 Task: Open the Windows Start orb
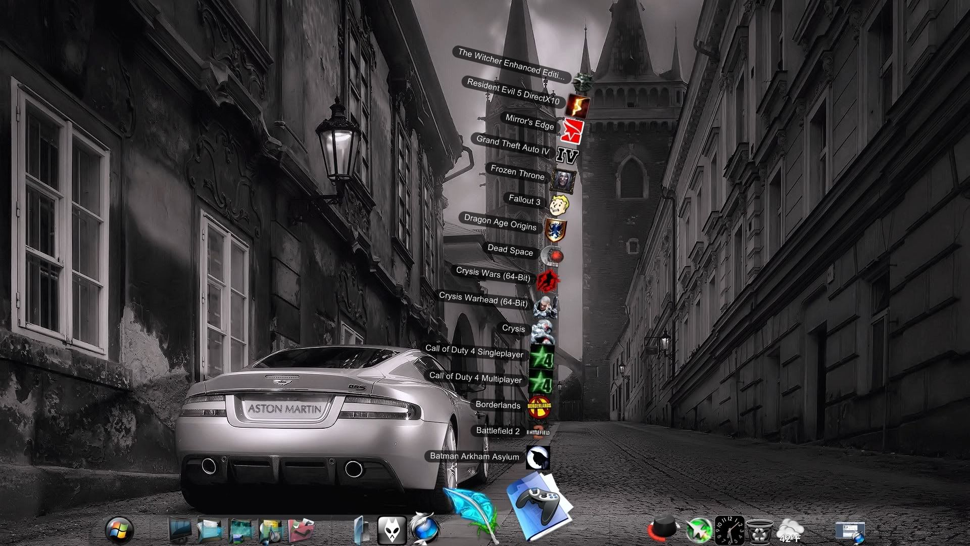pos(119,530)
